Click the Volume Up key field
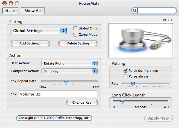Screen dimensions: 179x128 [x=58, y=94]
